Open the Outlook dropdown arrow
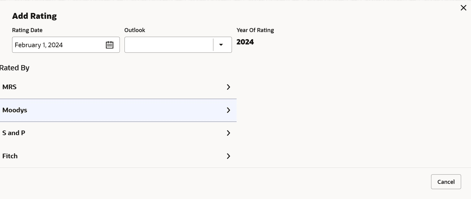 (221, 45)
